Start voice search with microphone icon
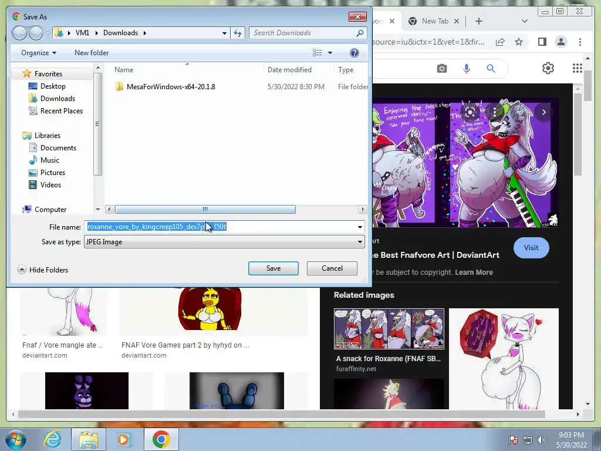 pyautogui.click(x=466, y=69)
